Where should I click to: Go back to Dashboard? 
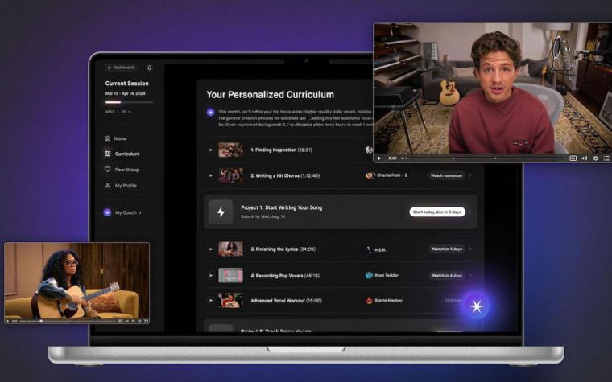(121, 68)
